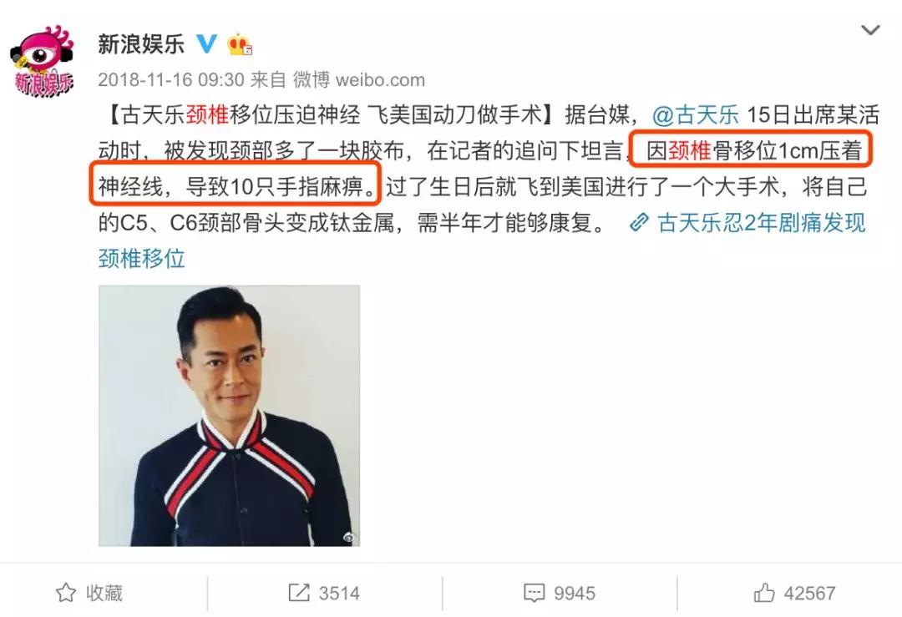Click the comment count 9945

[x=574, y=593]
